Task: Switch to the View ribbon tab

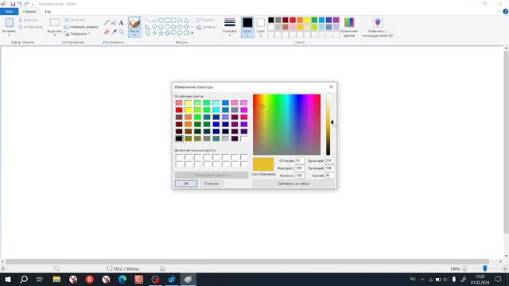Action: (x=48, y=11)
